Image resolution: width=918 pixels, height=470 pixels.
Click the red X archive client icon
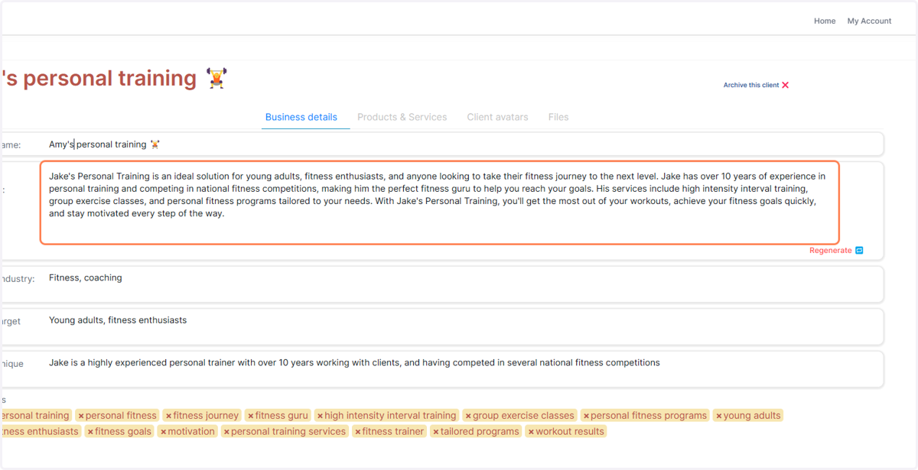coord(785,86)
